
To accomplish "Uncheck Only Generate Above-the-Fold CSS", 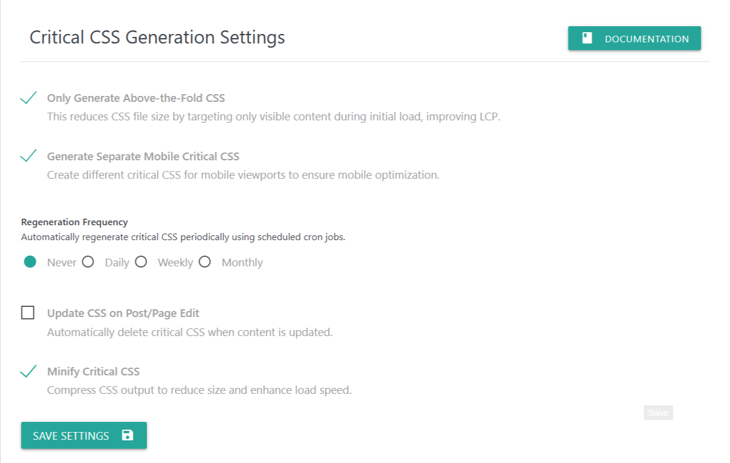I will pyautogui.click(x=28, y=98).
